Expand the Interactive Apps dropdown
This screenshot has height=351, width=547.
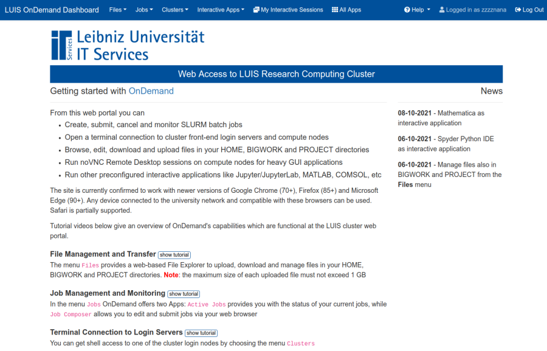coord(221,10)
